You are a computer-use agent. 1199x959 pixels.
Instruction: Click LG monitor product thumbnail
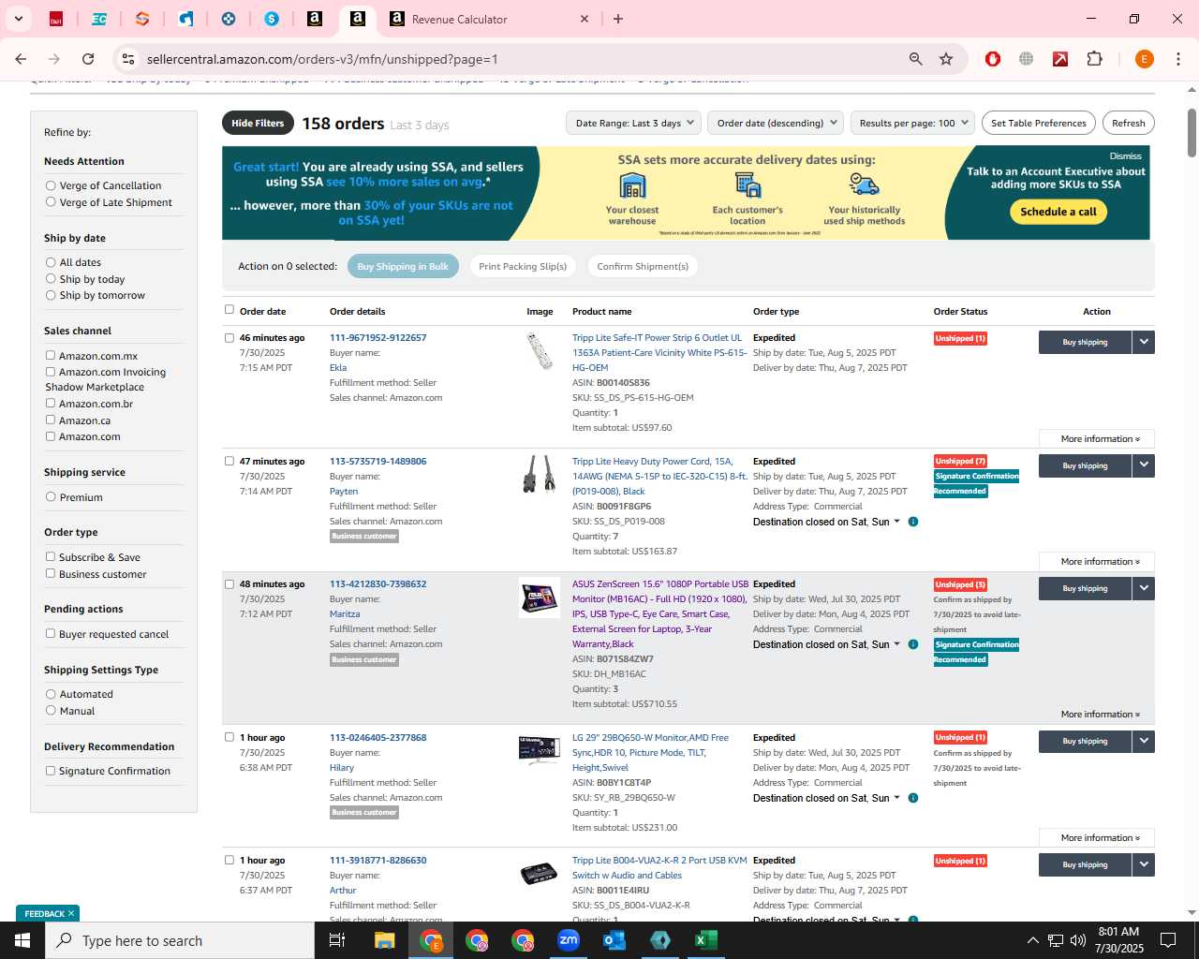click(x=539, y=750)
